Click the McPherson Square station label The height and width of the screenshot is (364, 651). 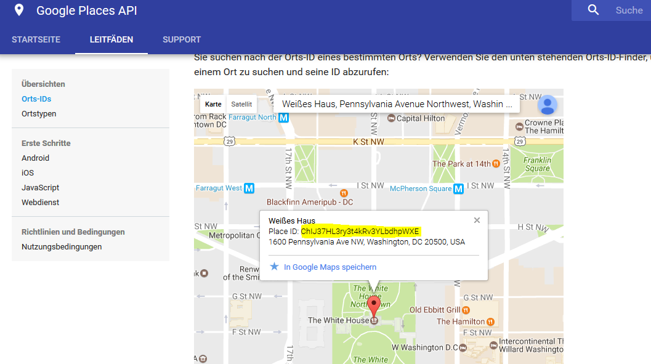coord(421,188)
